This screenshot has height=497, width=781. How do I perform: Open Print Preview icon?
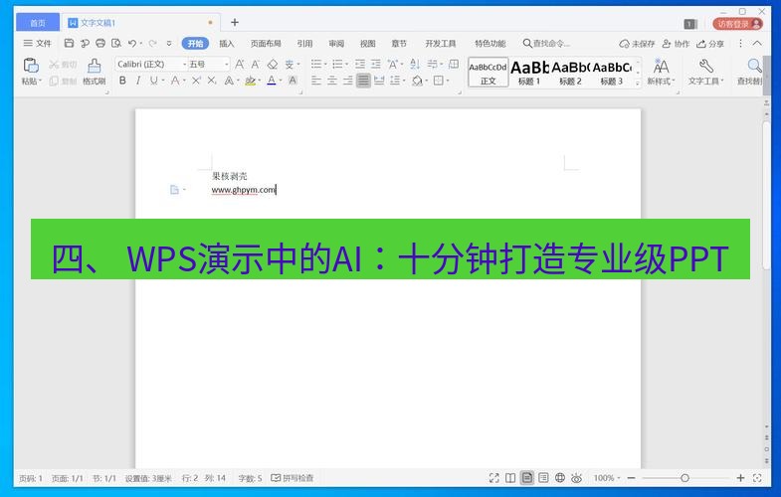[x=116, y=44]
